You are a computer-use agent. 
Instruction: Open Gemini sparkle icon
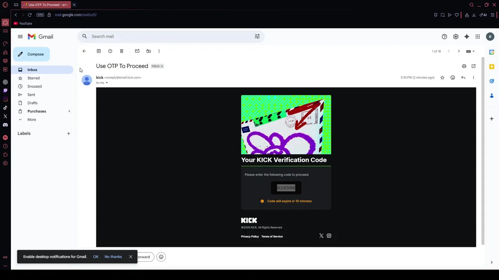click(467, 37)
